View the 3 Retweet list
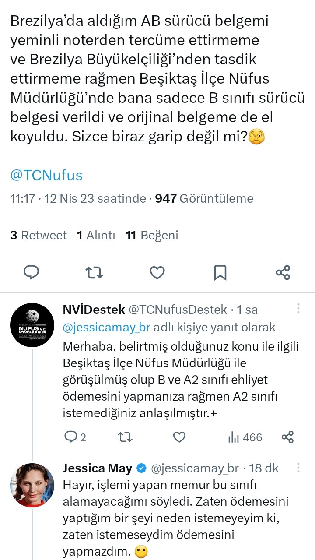315x560 pixels. pos(38,235)
